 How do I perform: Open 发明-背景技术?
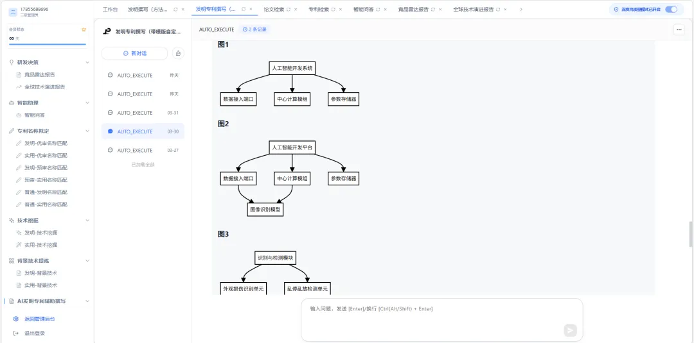pyautogui.click(x=40, y=273)
